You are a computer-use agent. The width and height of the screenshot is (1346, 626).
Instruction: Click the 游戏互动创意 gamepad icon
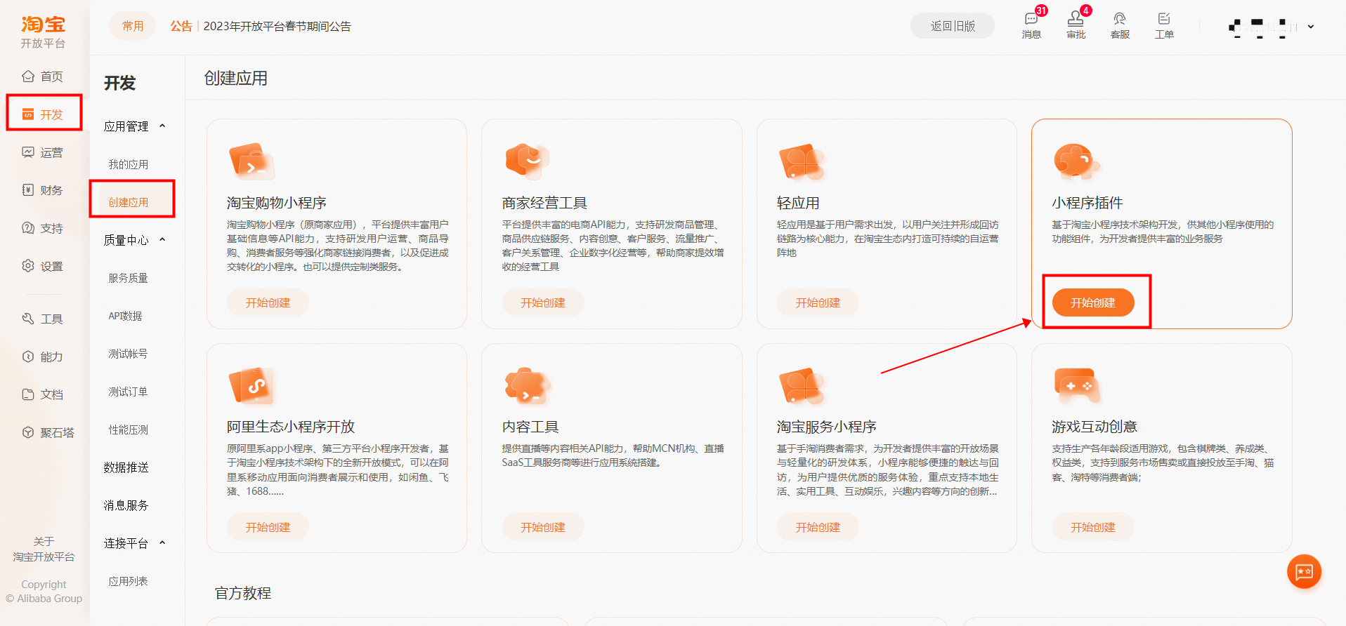[1076, 386]
